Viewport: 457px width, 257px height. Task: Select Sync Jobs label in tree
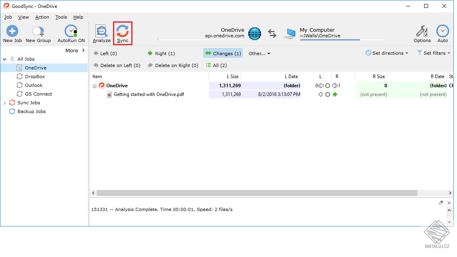point(29,103)
